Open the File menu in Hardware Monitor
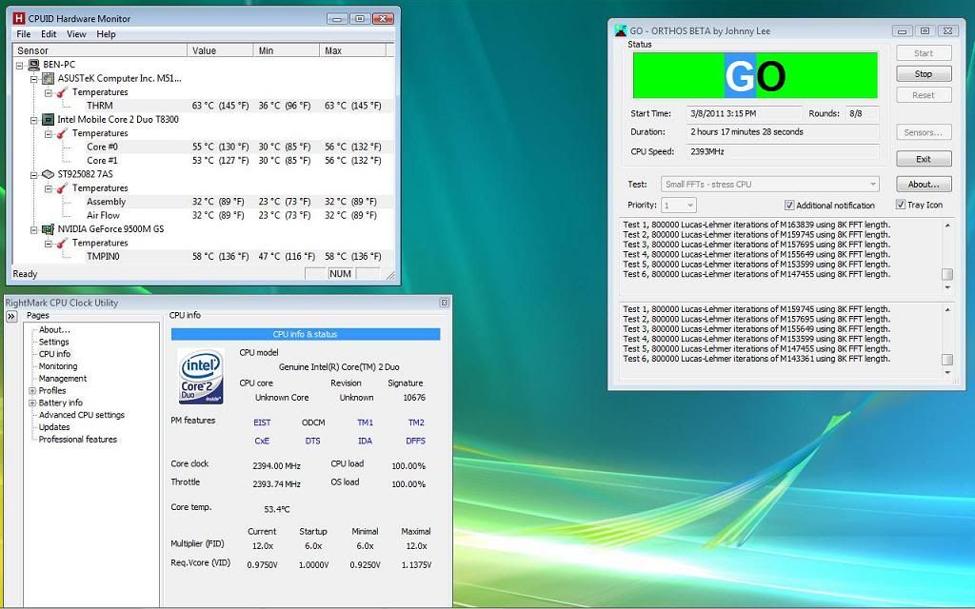Viewport: 975px width, 609px height. [x=24, y=34]
